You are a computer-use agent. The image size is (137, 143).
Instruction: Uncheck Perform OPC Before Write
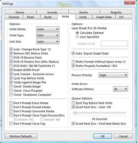point(11,54)
